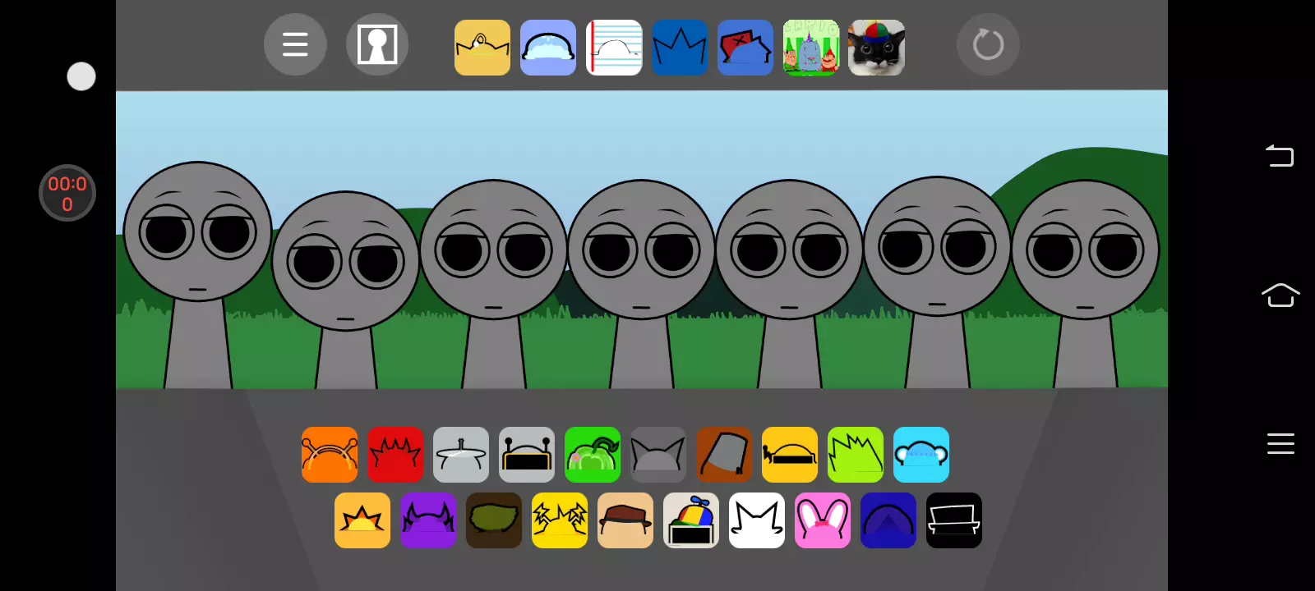Pick the bright green apple-shaped sound icon
This screenshot has height=591, width=1315.
(593, 455)
